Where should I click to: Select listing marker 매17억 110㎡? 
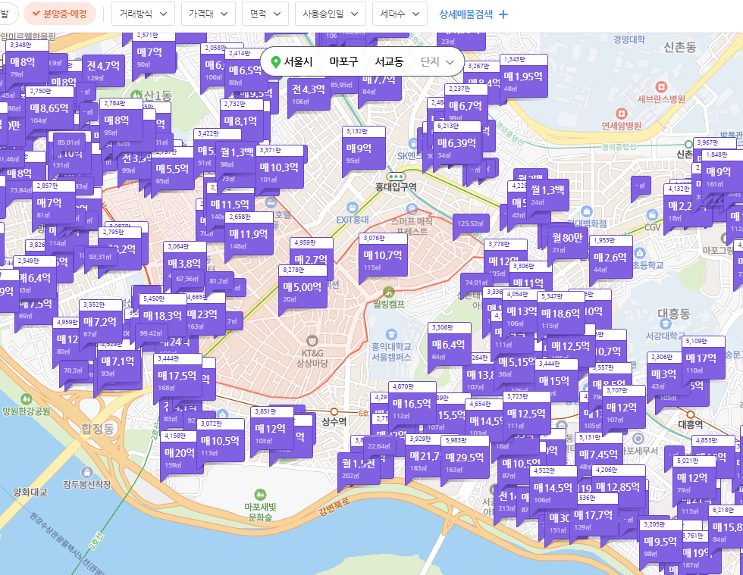704,358
